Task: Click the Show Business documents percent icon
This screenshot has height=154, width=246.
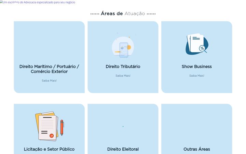Action: pos(197,44)
